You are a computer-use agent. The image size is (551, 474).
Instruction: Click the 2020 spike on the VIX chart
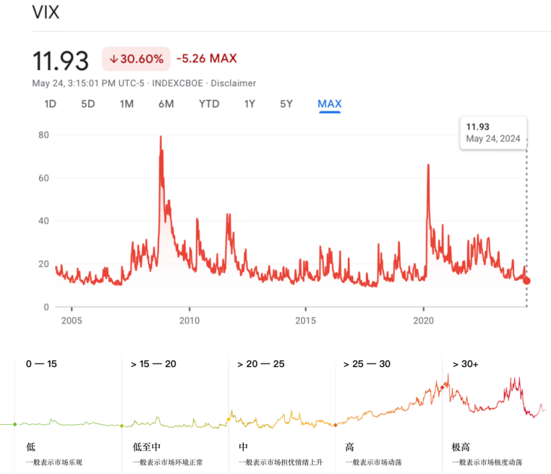tap(428, 165)
